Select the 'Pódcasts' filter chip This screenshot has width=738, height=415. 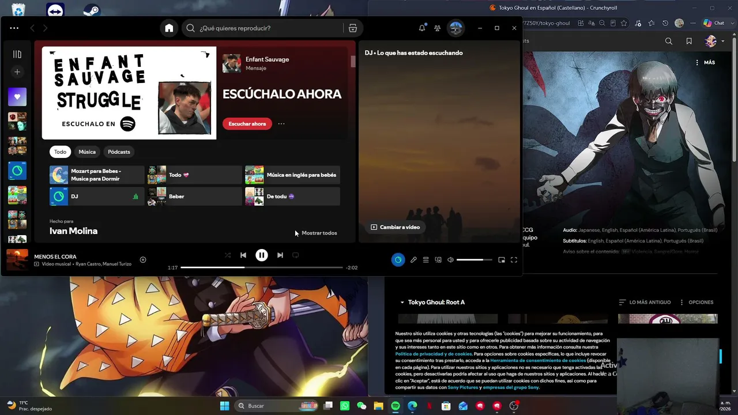click(x=119, y=152)
